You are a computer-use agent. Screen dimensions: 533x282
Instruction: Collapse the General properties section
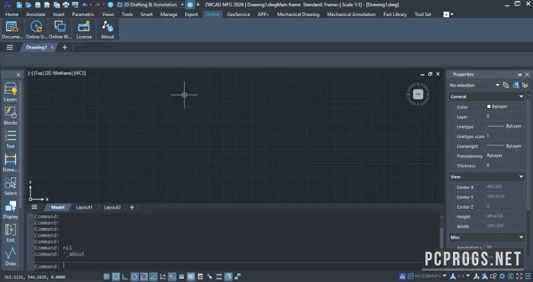[521, 97]
